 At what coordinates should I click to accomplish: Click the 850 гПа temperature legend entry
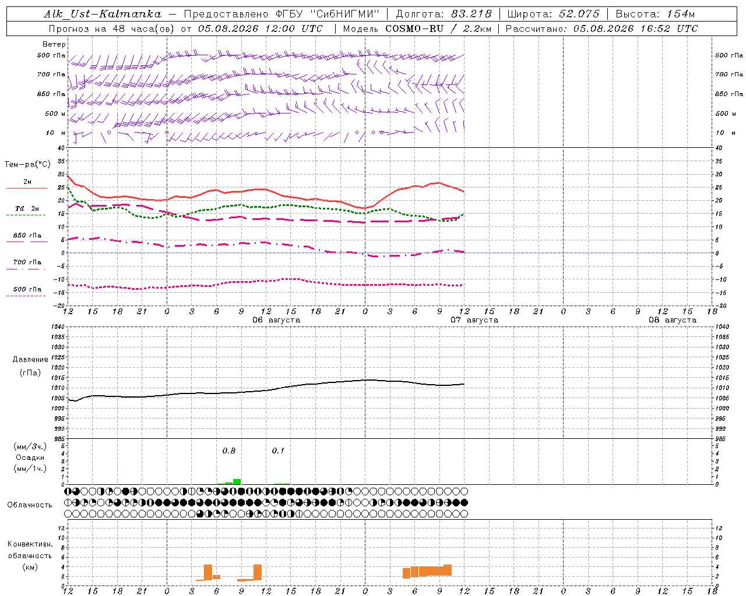[x=27, y=236]
